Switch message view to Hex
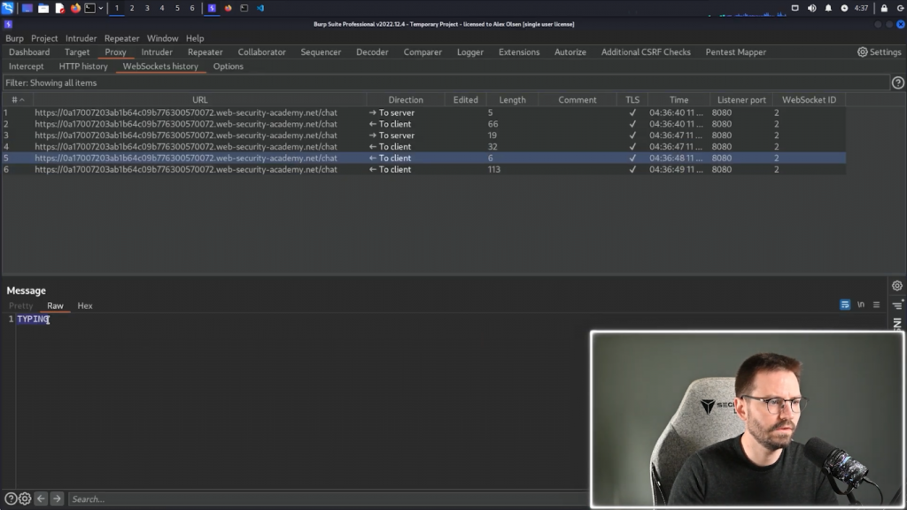Screen dimensions: 907x510 pos(85,305)
